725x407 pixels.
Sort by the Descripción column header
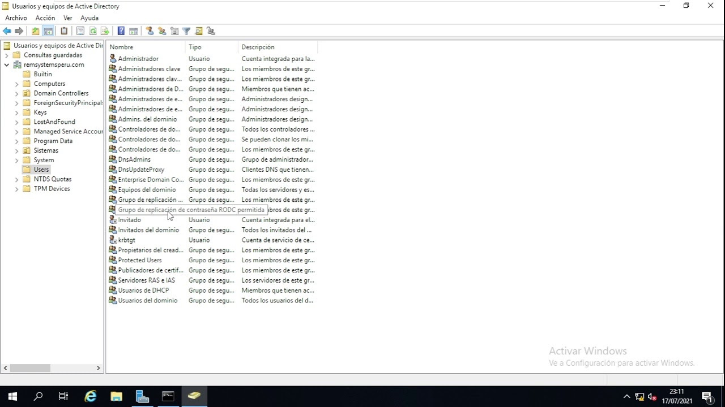point(278,47)
